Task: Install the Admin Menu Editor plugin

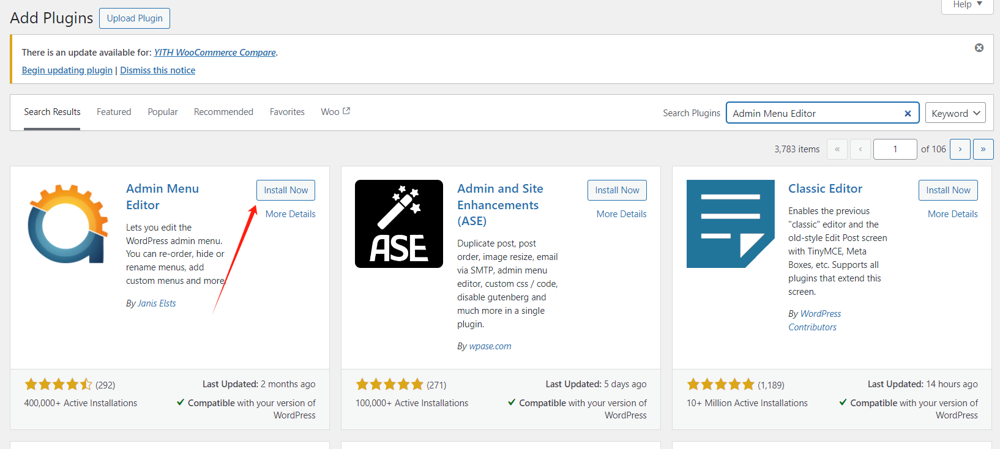Action: coord(286,190)
